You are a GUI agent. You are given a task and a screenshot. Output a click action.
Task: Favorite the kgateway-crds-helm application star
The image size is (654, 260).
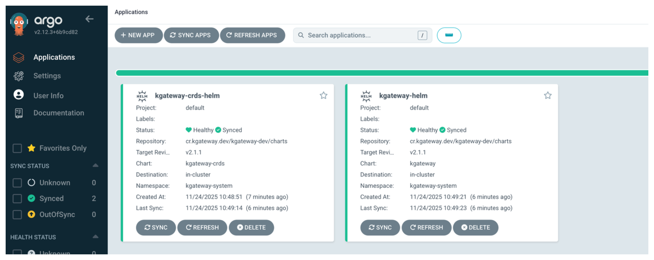[323, 96]
